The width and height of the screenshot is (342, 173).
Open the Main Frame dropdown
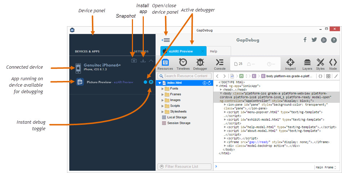pos(326,167)
